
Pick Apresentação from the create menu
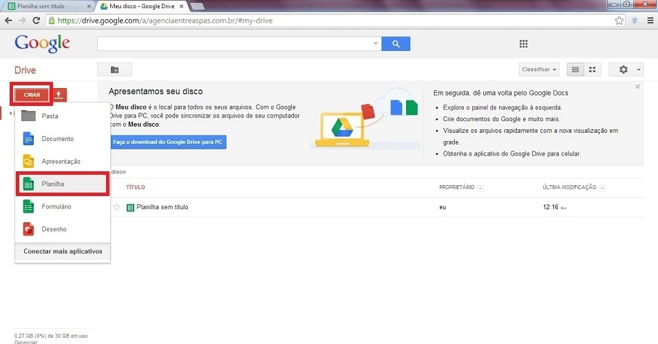pyautogui.click(x=63, y=161)
